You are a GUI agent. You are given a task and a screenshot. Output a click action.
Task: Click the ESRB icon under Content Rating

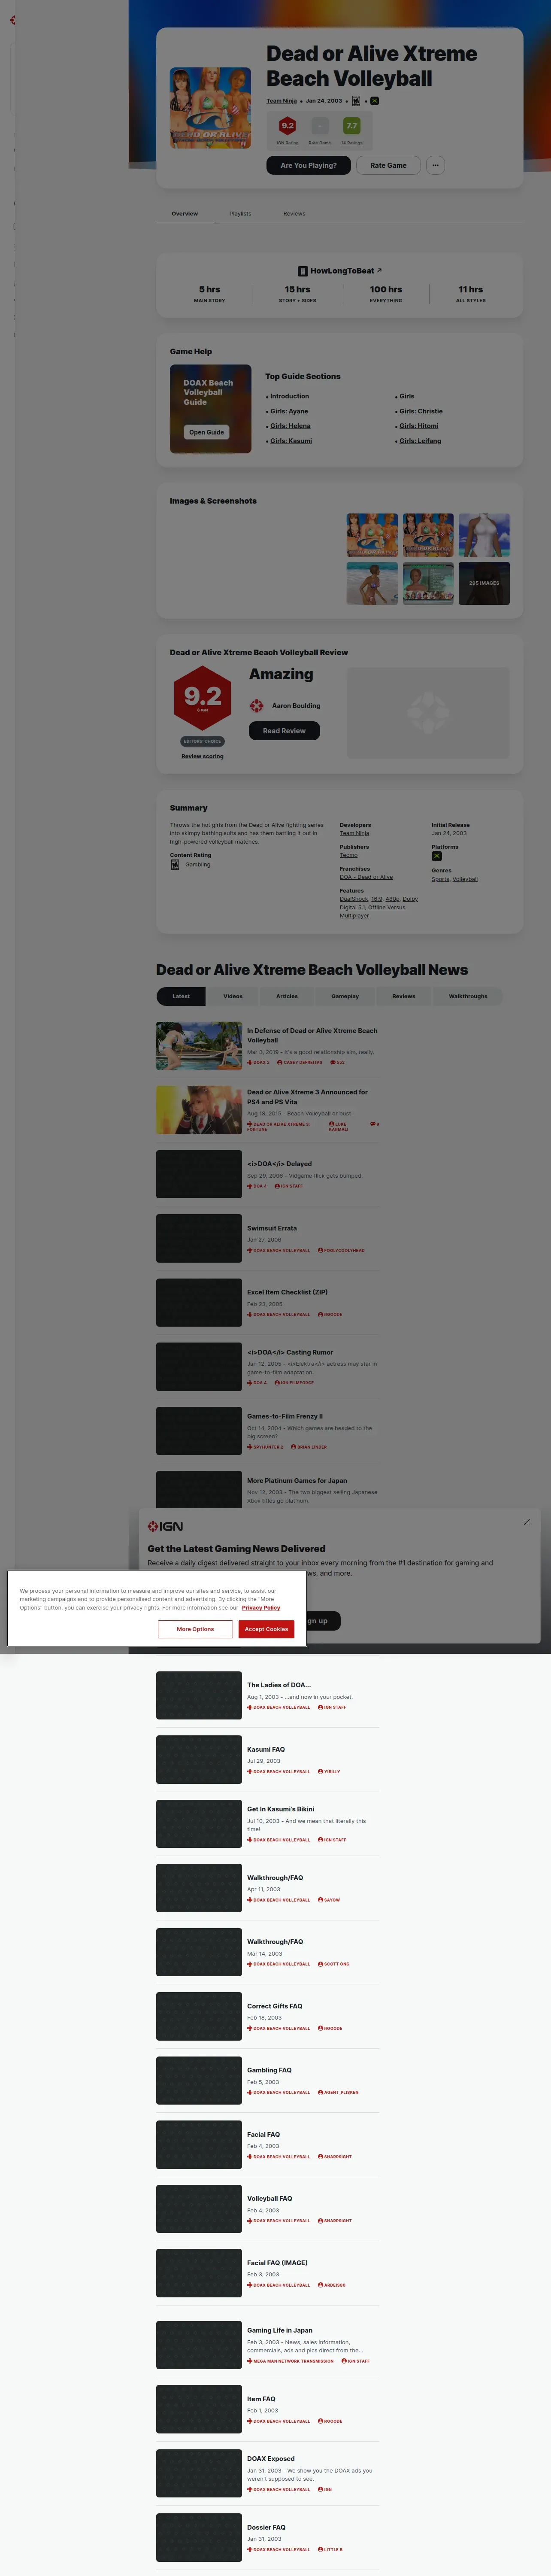(x=175, y=865)
